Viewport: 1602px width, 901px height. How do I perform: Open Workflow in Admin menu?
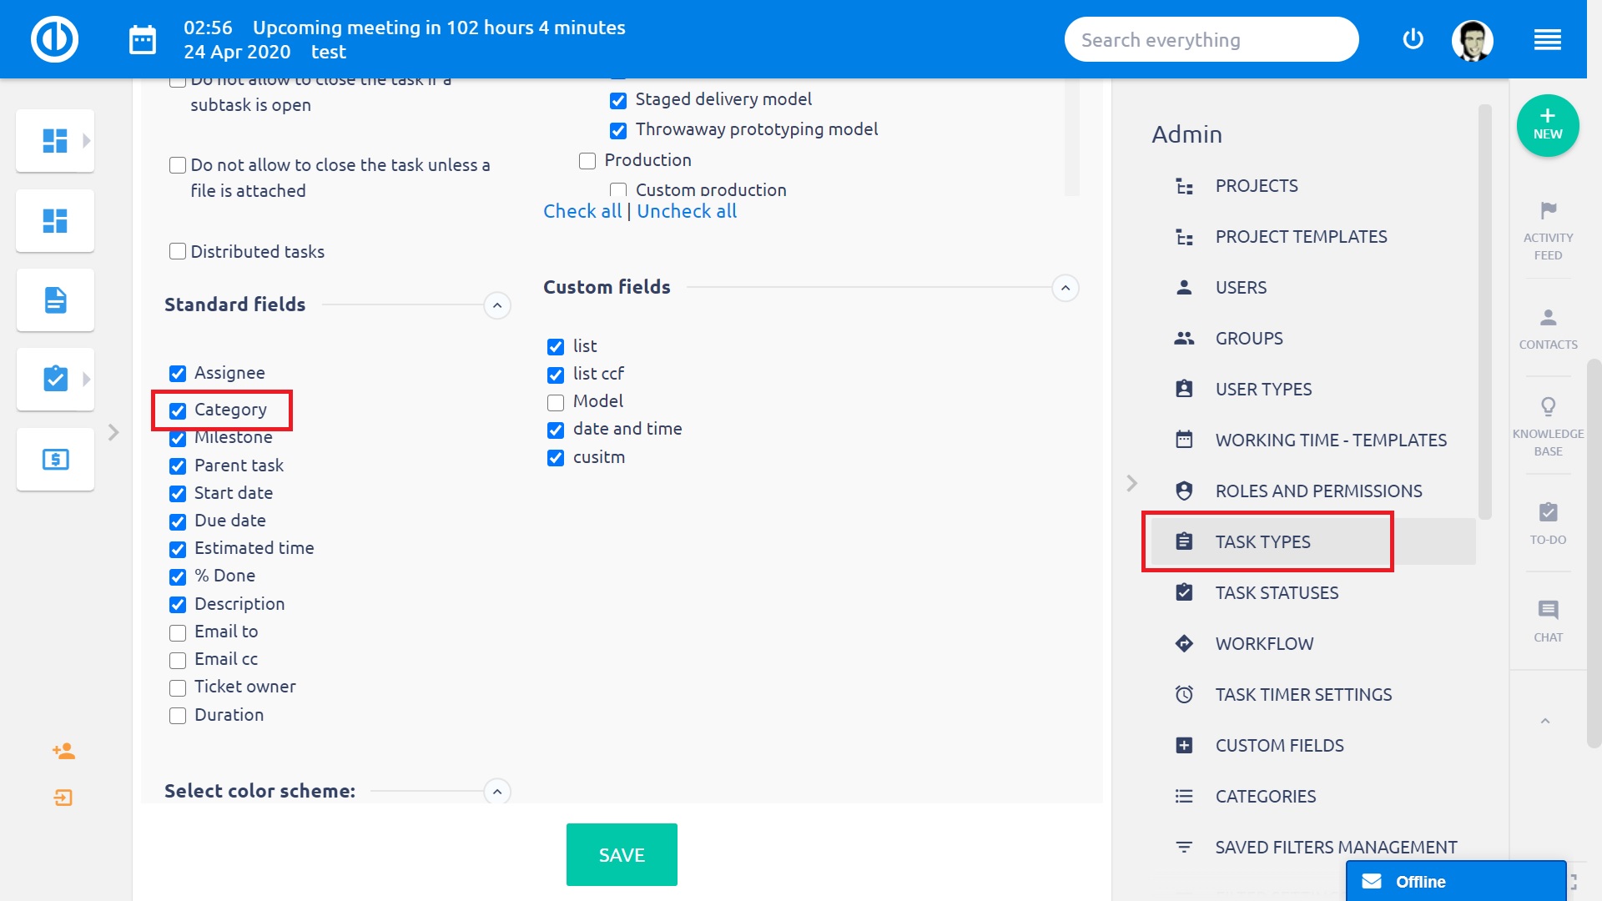pyautogui.click(x=1263, y=644)
